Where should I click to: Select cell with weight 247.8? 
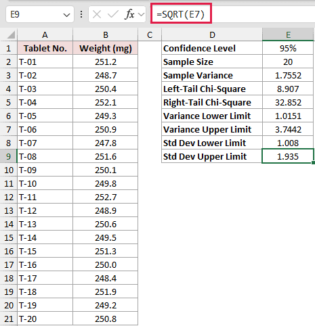pyautogui.click(x=106, y=143)
